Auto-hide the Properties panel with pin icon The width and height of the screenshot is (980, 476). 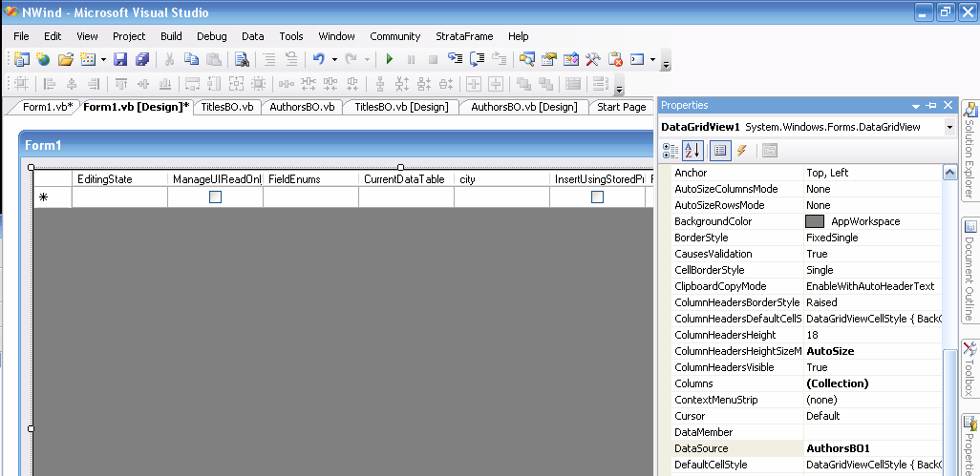(931, 106)
